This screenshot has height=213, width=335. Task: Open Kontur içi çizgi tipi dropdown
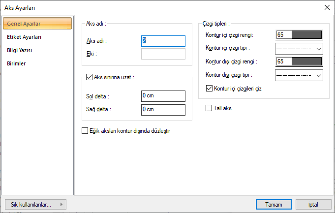[299, 49]
